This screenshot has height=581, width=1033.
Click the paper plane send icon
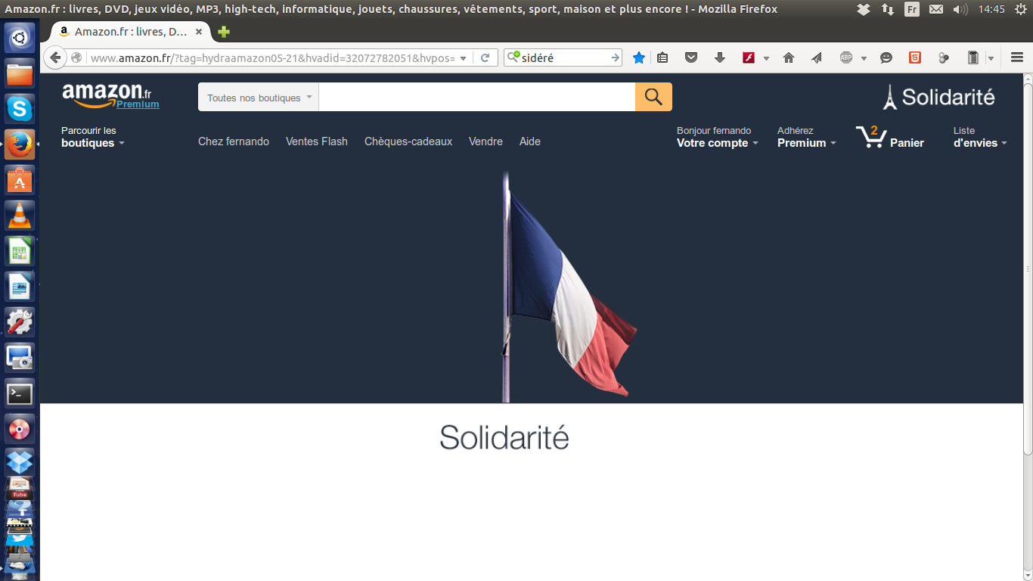click(817, 57)
